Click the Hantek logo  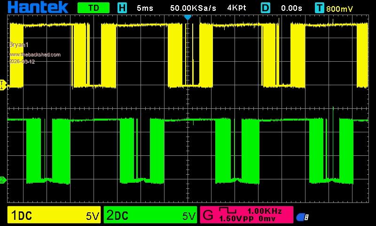point(39,8)
